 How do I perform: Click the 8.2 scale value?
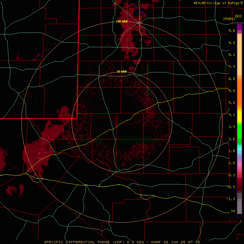point(232,54)
